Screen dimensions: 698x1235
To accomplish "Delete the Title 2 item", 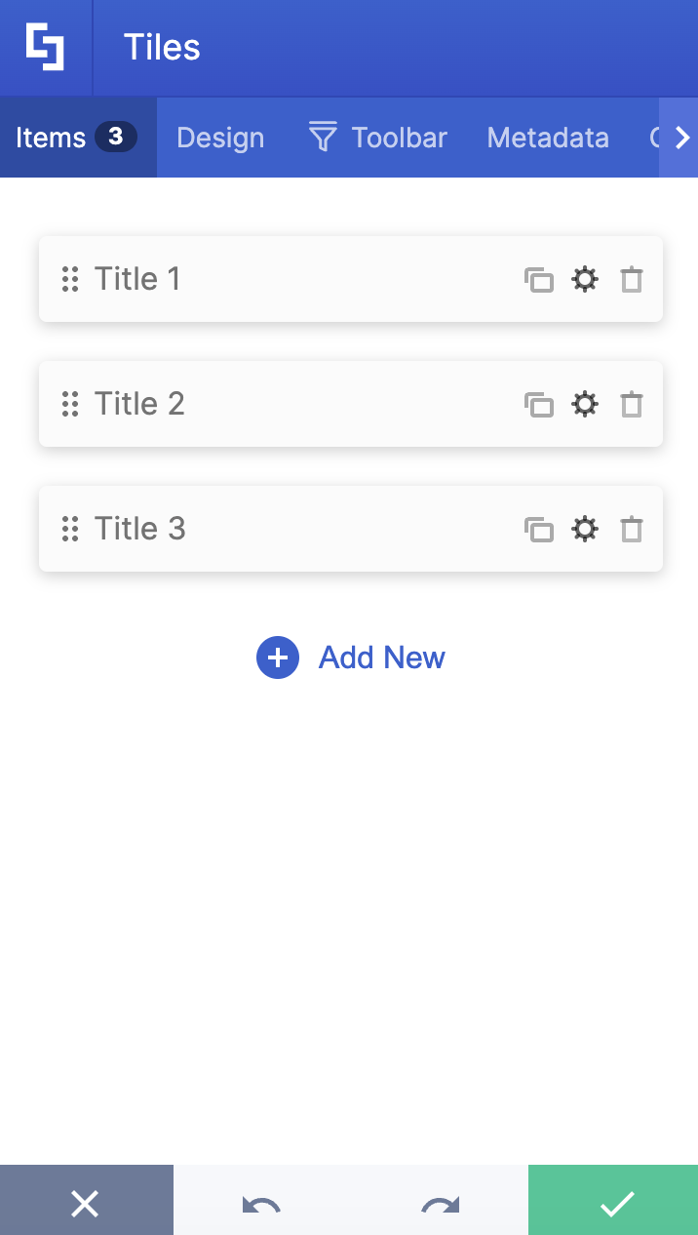I will (x=631, y=404).
